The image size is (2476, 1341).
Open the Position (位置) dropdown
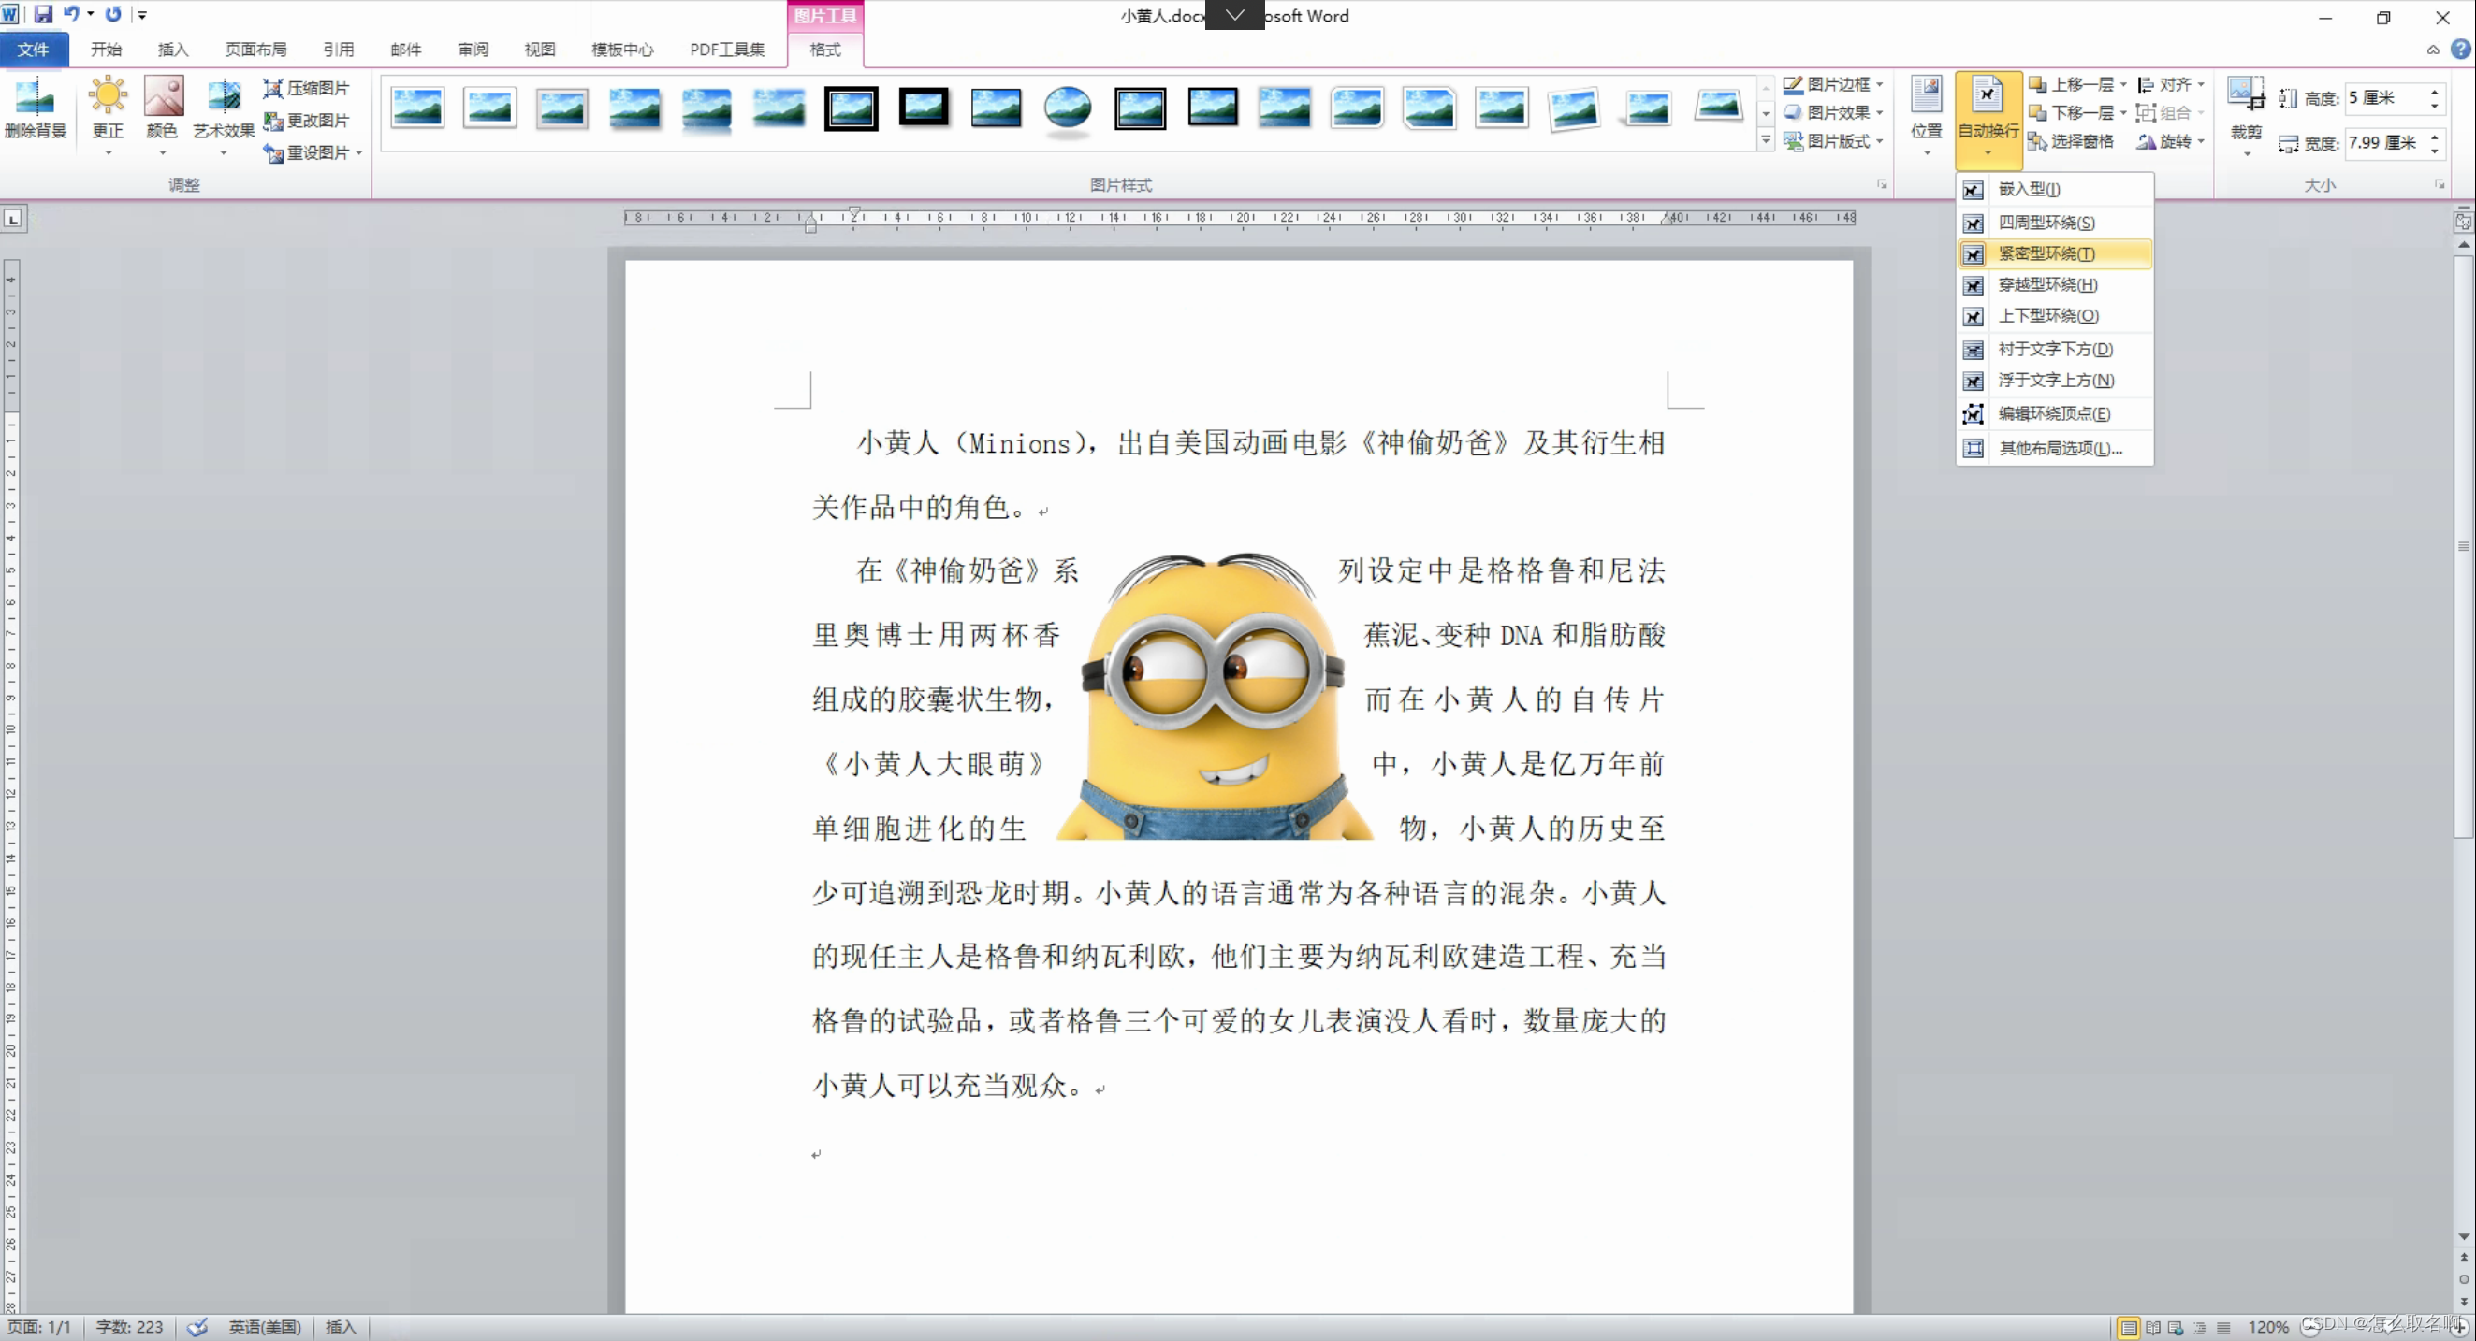click(1926, 115)
